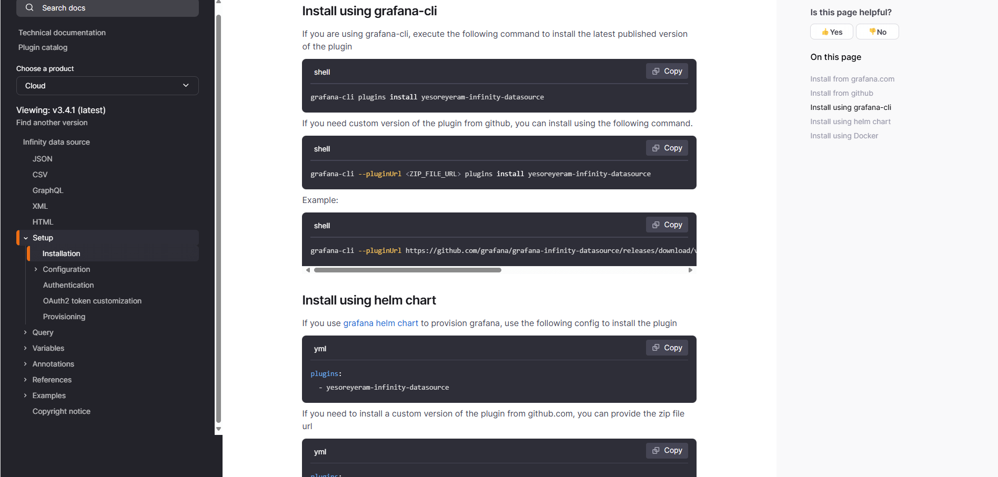Copy the grafana-cli plugins install command
The width and height of the screenshot is (998, 477).
(x=667, y=71)
